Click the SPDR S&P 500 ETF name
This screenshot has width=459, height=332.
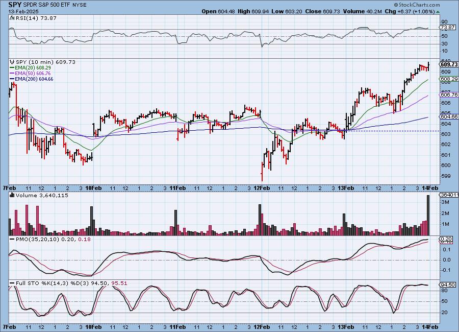point(46,5)
